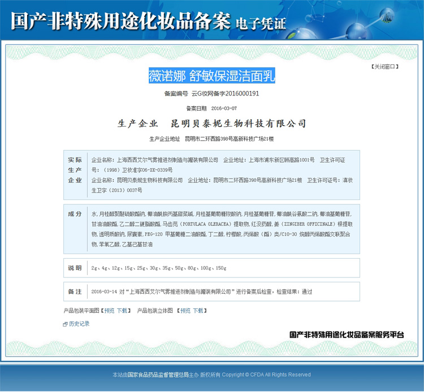Click license text 生卫字(2013)0037号

(x=117, y=190)
